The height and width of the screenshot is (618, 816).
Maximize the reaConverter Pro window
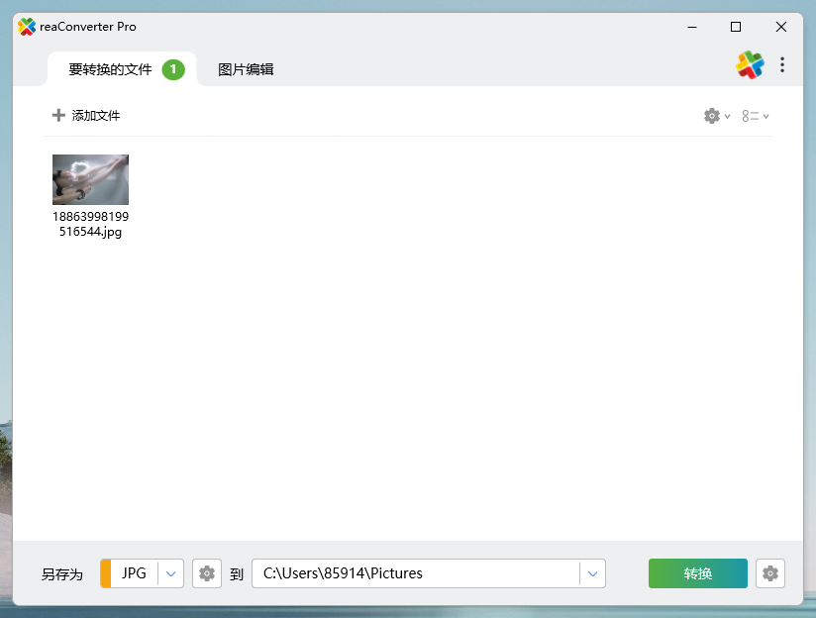(736, 27)
